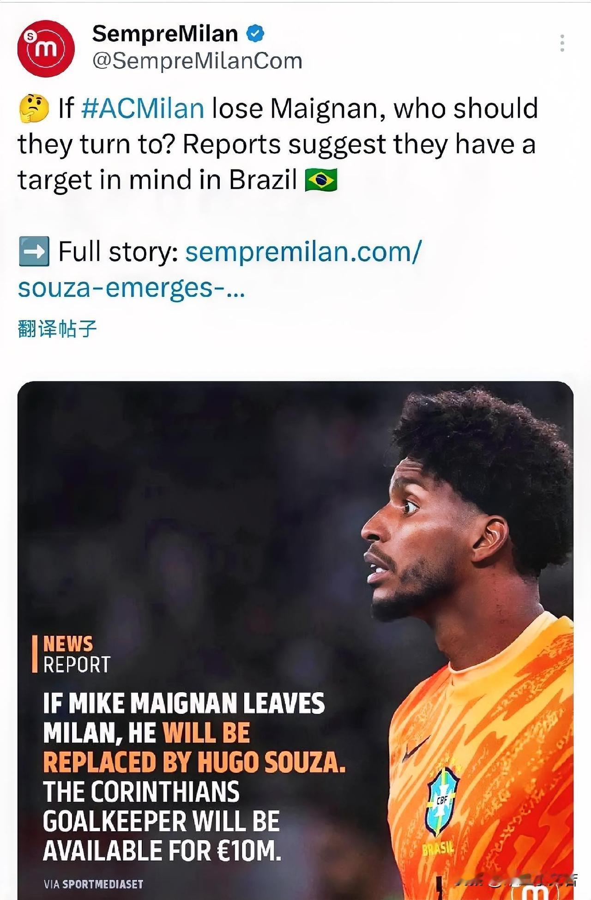Open the #ACMilan hashtag
Screen dimensions: 591x900
click(143, 109)
